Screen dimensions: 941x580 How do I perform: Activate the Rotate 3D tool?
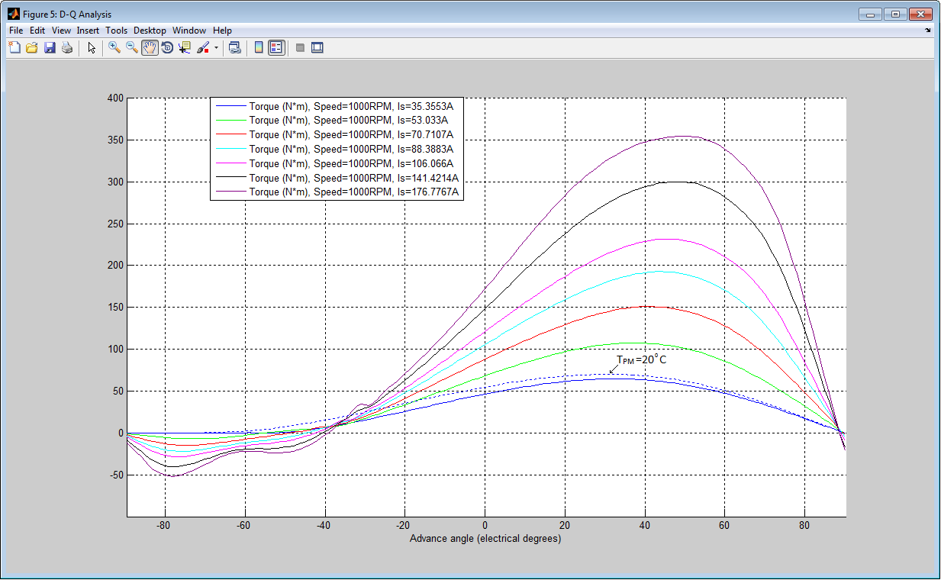coord(167,47)
